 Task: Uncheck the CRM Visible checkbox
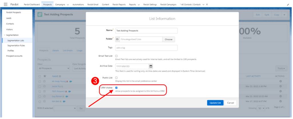pyautogui.click(x=116, y=88)
